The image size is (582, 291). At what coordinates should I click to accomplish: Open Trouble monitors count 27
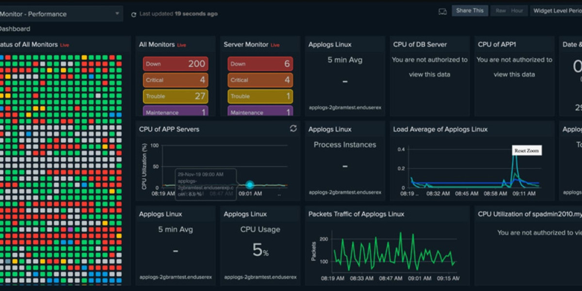coord(176,96)
